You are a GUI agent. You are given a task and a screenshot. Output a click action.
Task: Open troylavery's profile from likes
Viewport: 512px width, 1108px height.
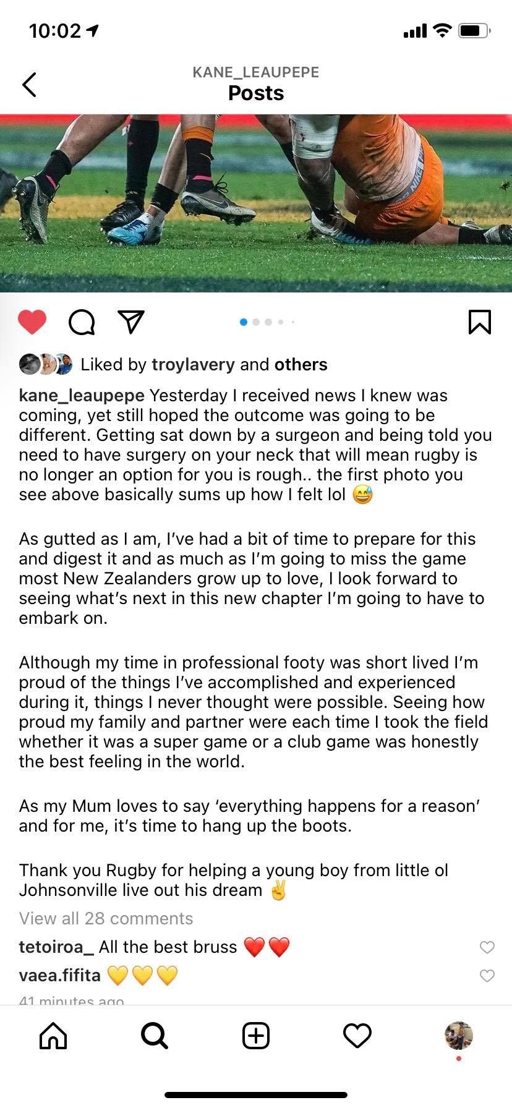(193, 364)
